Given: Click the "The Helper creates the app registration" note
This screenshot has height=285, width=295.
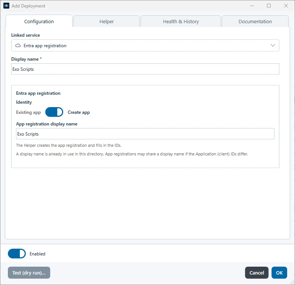Looking at the screenshot, I should tap(69, 145).
